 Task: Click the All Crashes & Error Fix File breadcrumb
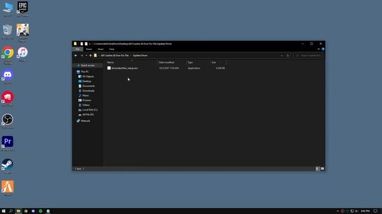115,55
